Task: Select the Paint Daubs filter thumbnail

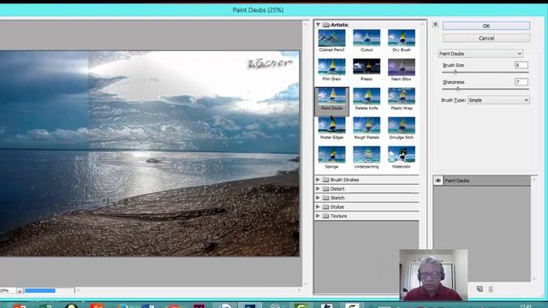Action: coord(331,97)
